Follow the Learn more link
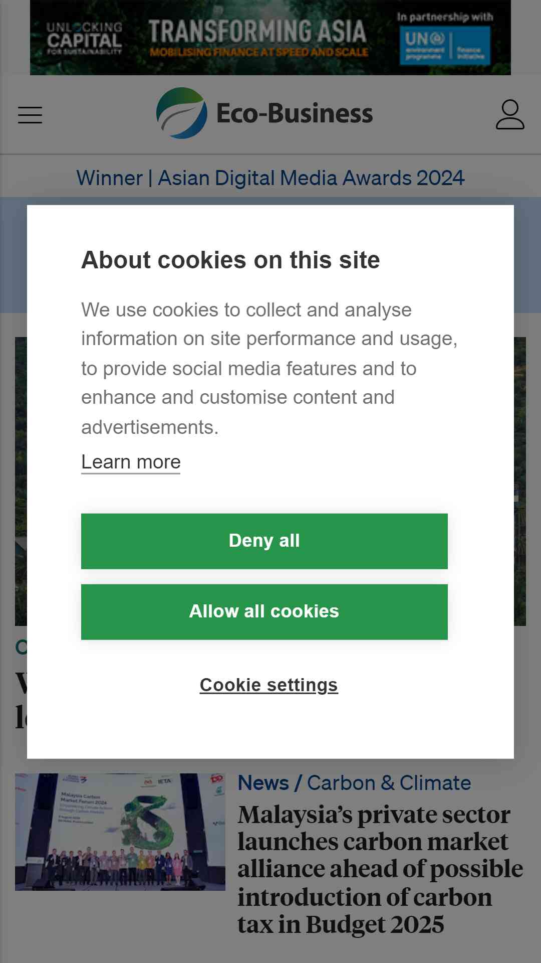This screenshot has width=541, height=963. pos(131,462)
